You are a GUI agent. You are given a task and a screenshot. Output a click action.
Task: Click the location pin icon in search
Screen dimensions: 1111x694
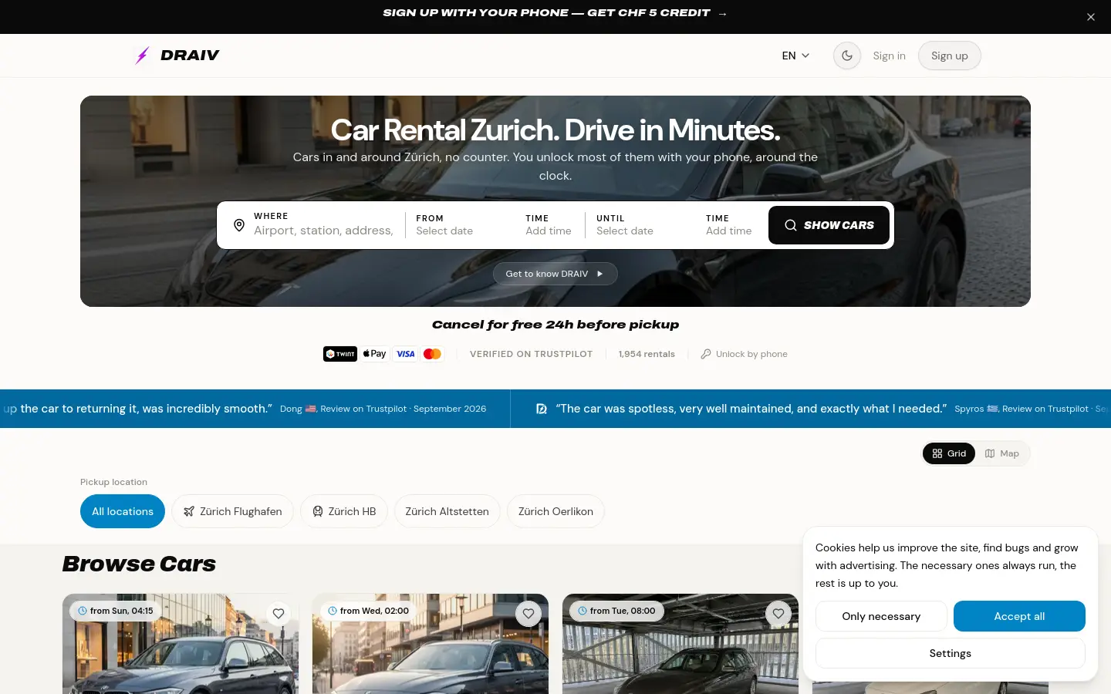click(x=239, y=225)
